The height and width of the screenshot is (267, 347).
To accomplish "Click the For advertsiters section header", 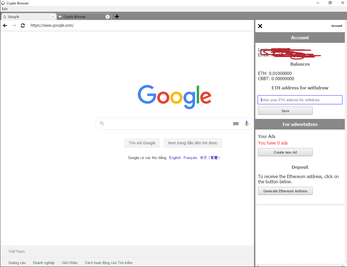I will [x=300, y=124].
